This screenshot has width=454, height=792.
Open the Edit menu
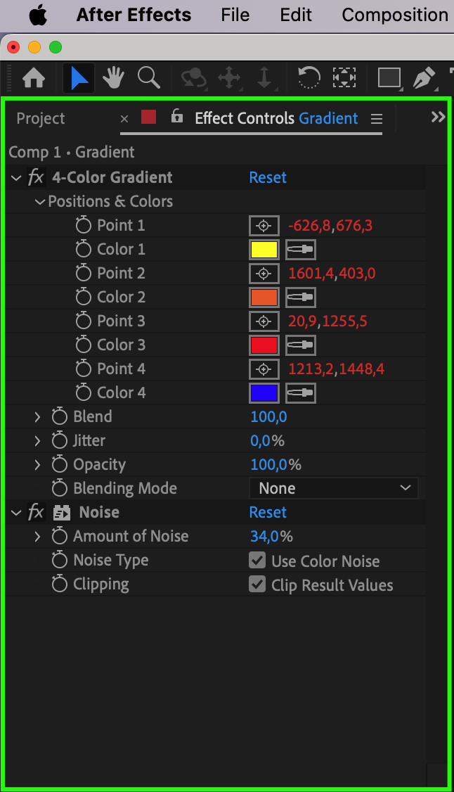296,15
